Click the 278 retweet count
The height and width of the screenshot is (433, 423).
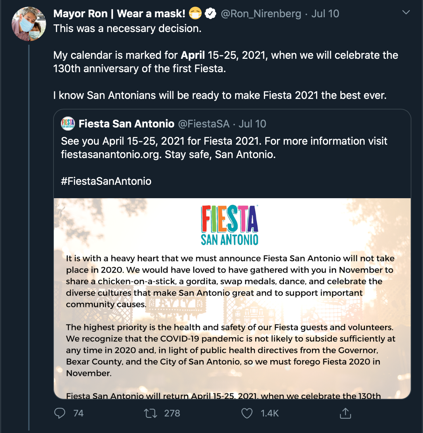pyautogui.click(x=172, y=413)
